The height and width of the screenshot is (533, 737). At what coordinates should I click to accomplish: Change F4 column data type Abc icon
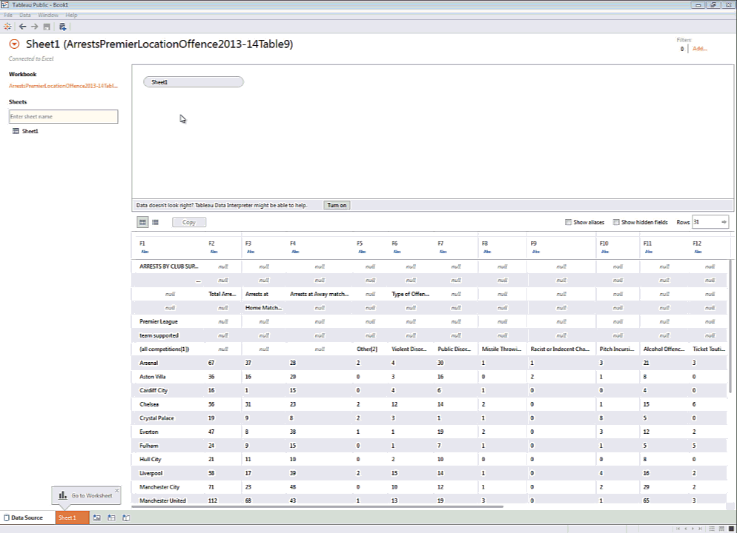point(295,252)
